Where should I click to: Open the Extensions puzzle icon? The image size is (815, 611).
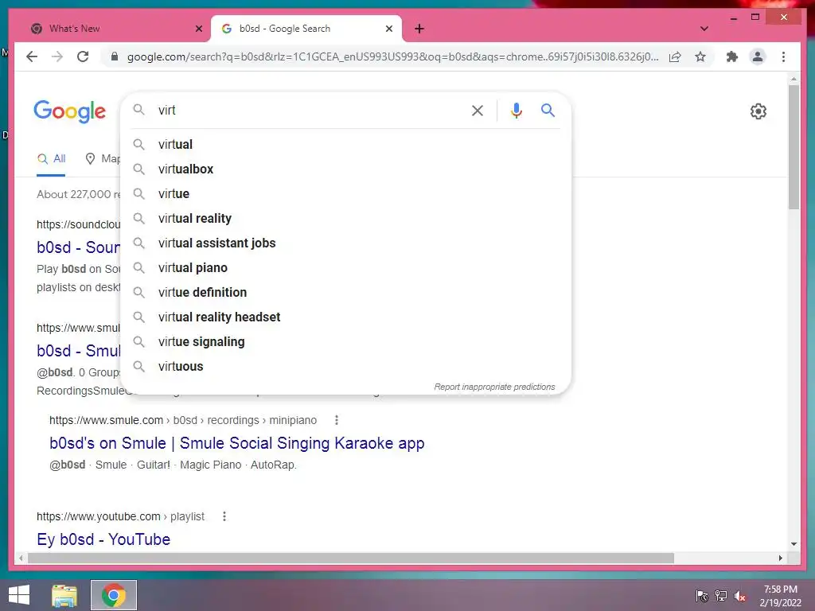(x=732, y=56)
